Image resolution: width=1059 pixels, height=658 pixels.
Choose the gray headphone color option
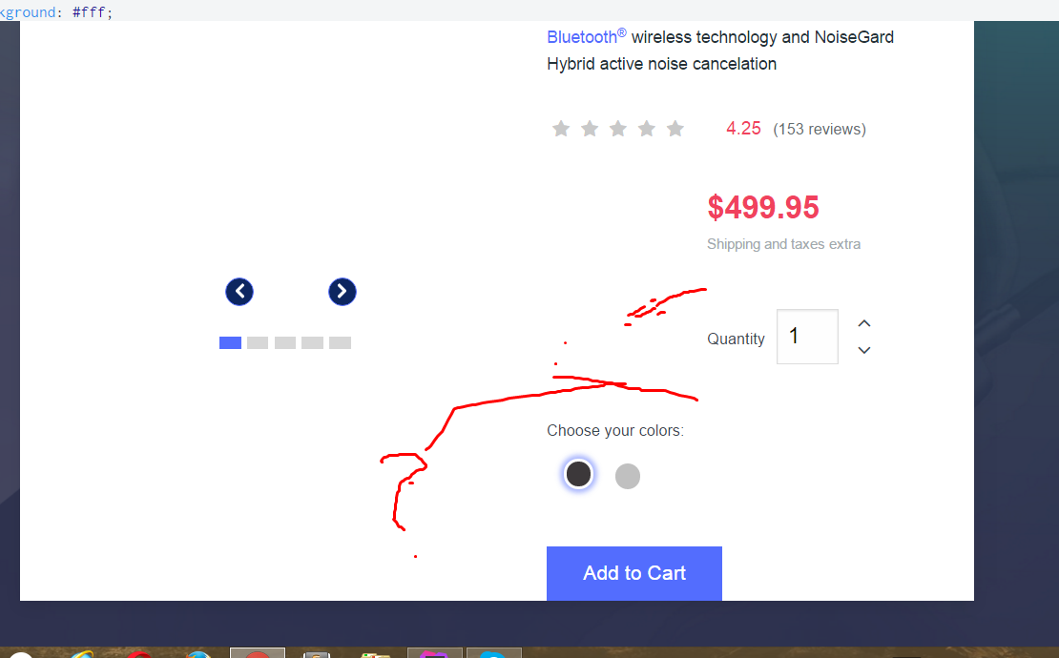tap(628, 476)
